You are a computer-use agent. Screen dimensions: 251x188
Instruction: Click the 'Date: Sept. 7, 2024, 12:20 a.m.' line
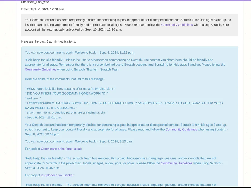(43, 9)
